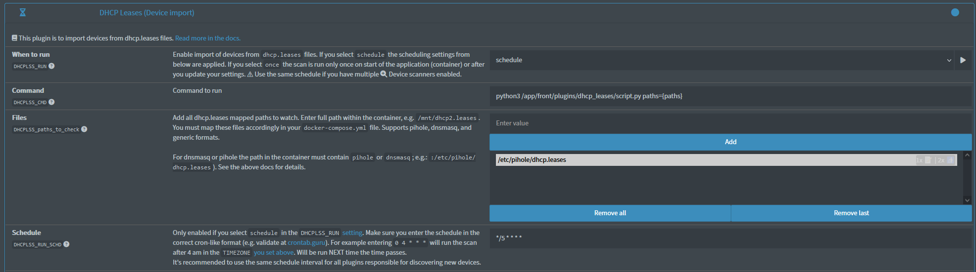Collapse the DHCP Leases (Device import) section
Screen dimensions: 976x272
tap(146, 13)
